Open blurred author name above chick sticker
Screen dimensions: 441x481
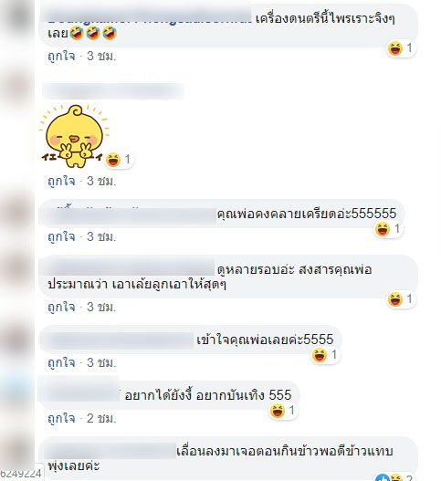click(113, 90)
